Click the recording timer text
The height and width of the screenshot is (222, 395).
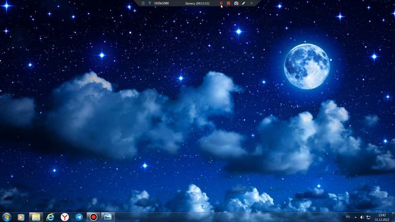click(197, 3)
